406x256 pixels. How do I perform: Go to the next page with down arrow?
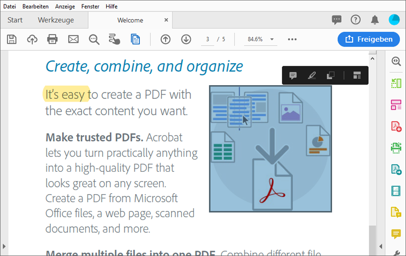tap(186, 39)
